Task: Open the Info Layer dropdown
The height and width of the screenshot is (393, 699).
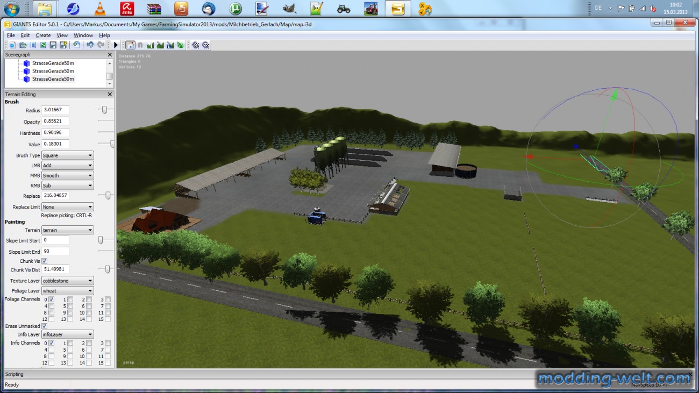Action: coord(68,334)
